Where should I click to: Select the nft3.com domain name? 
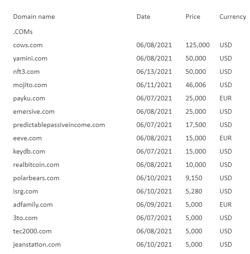pyautogui.click(x=27, y=72)
